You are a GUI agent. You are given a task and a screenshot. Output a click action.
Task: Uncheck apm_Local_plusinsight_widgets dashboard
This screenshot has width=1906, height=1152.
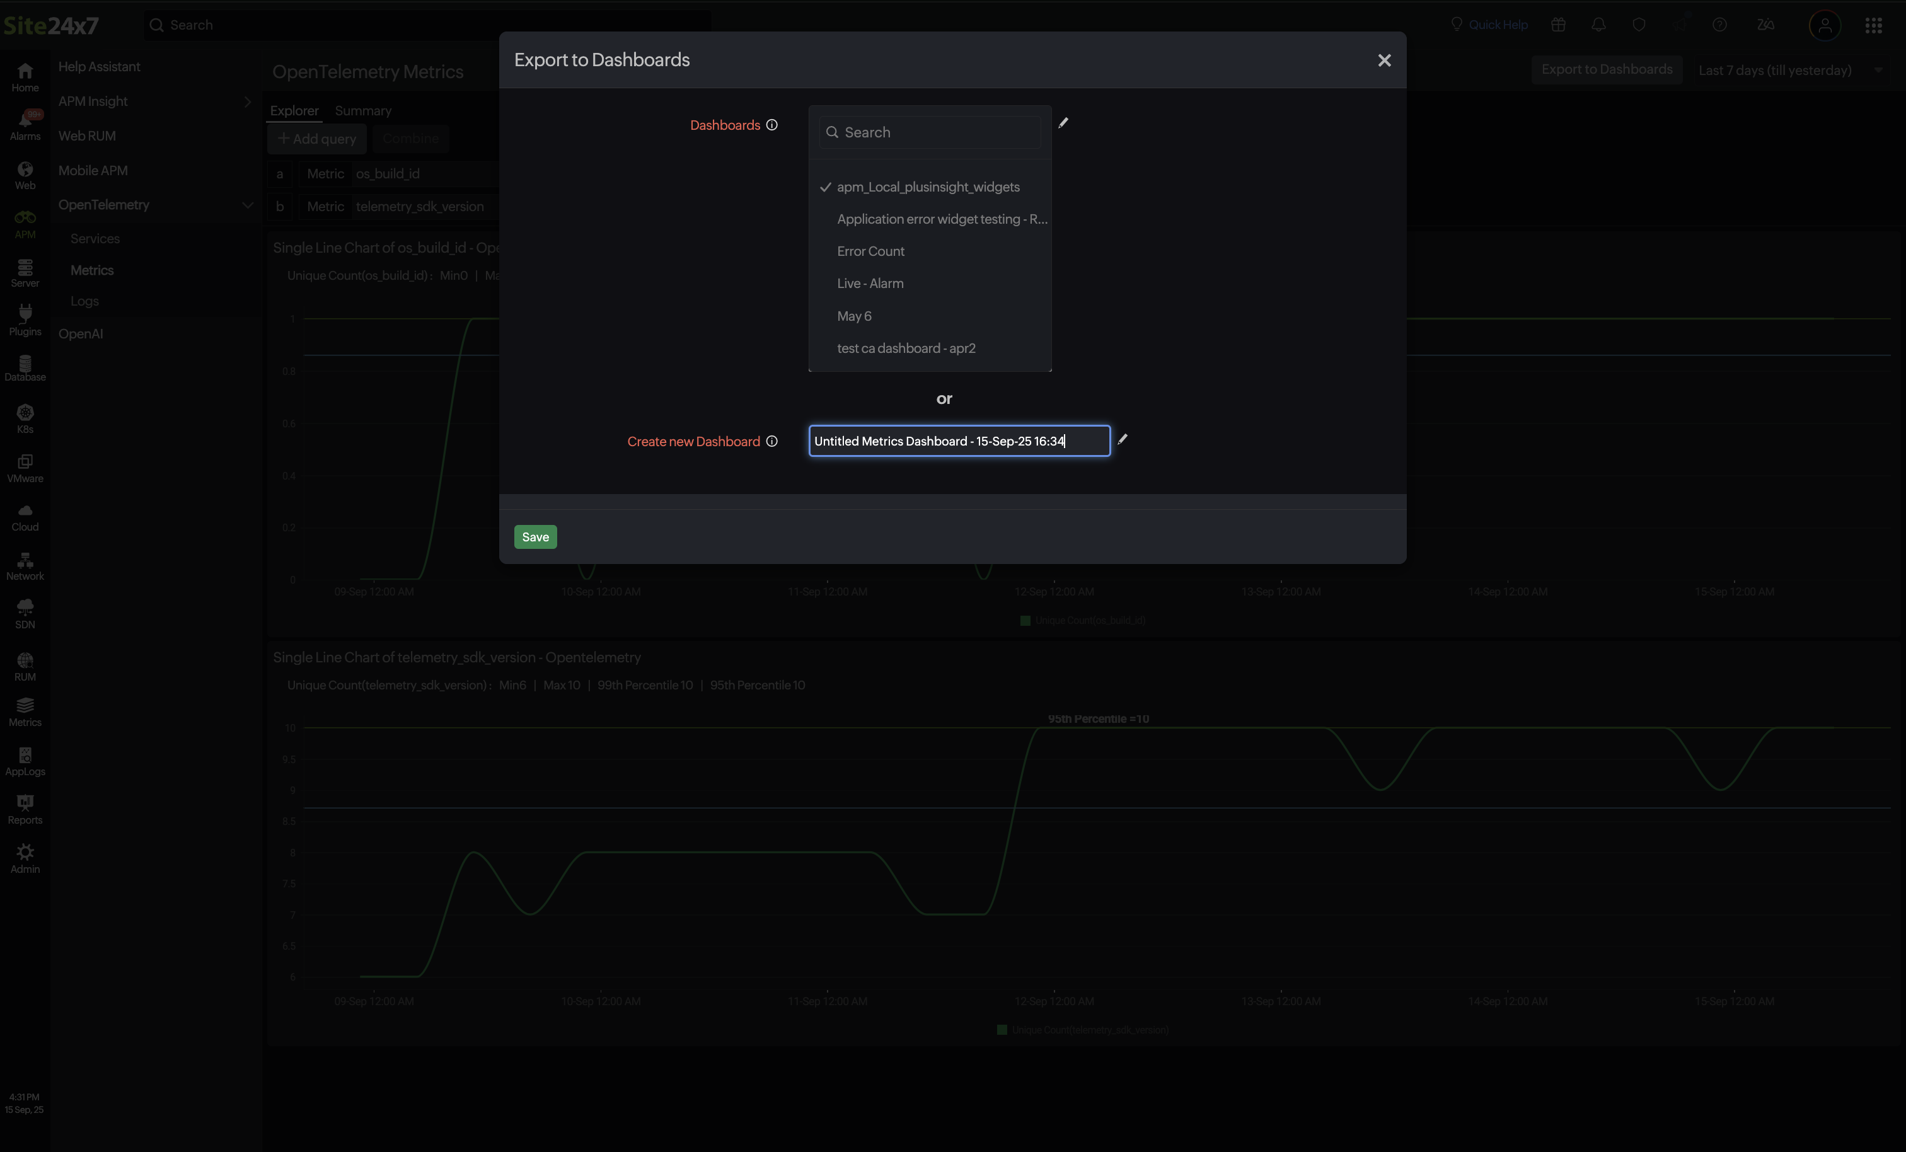928,187
